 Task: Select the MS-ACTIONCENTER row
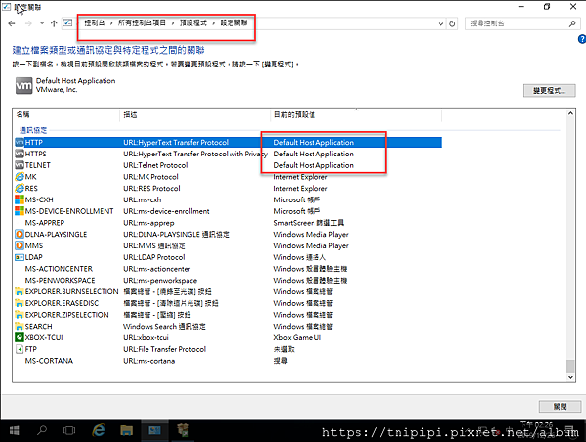pos(228,269)
